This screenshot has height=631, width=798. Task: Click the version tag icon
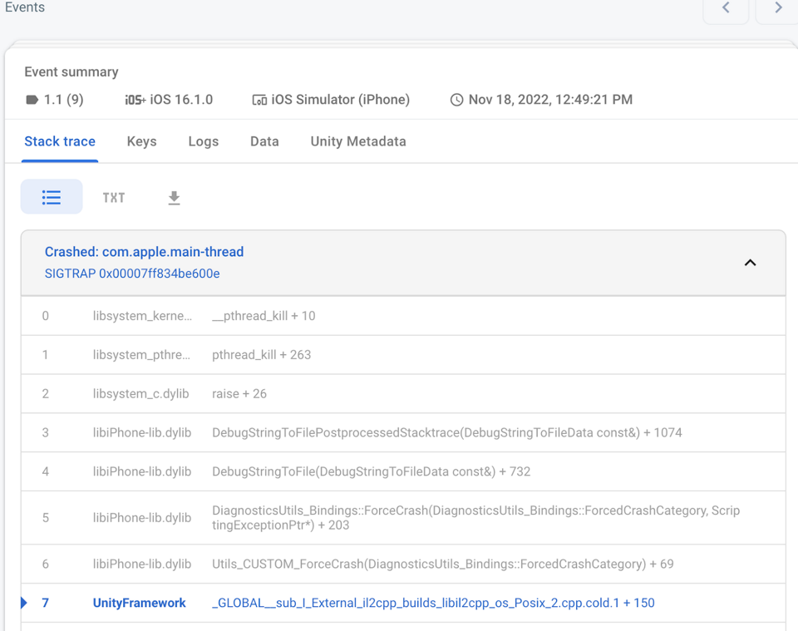(32, 100)
